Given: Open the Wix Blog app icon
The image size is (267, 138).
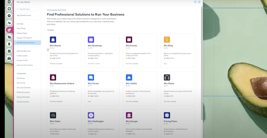Looking at the screenshot, I should click(x=167, y=40).
